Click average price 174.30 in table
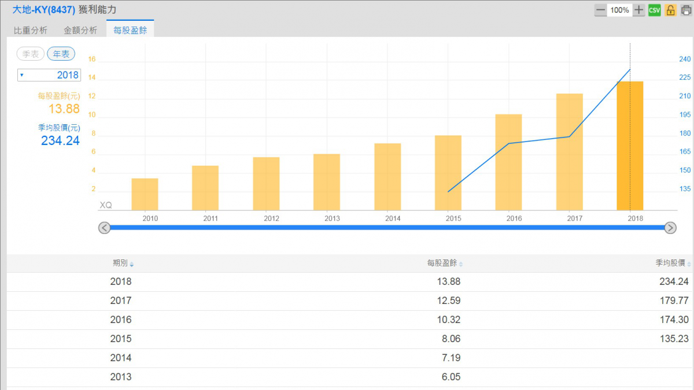This screenshot has height=390, width=694. point(675,320)
